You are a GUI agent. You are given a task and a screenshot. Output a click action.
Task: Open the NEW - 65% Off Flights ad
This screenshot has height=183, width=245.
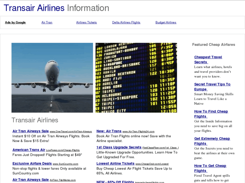click(x=115, y=182)
